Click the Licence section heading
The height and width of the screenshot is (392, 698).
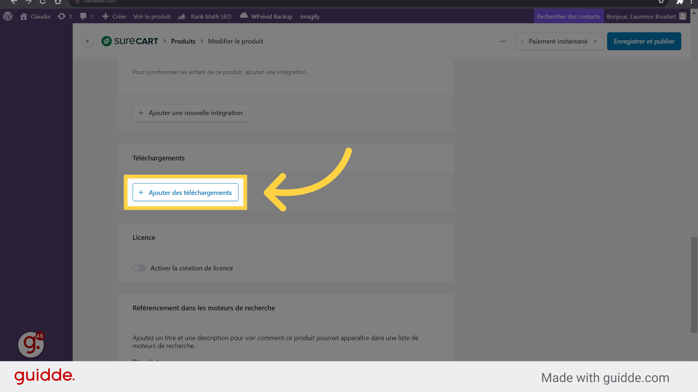click(144, 237)
